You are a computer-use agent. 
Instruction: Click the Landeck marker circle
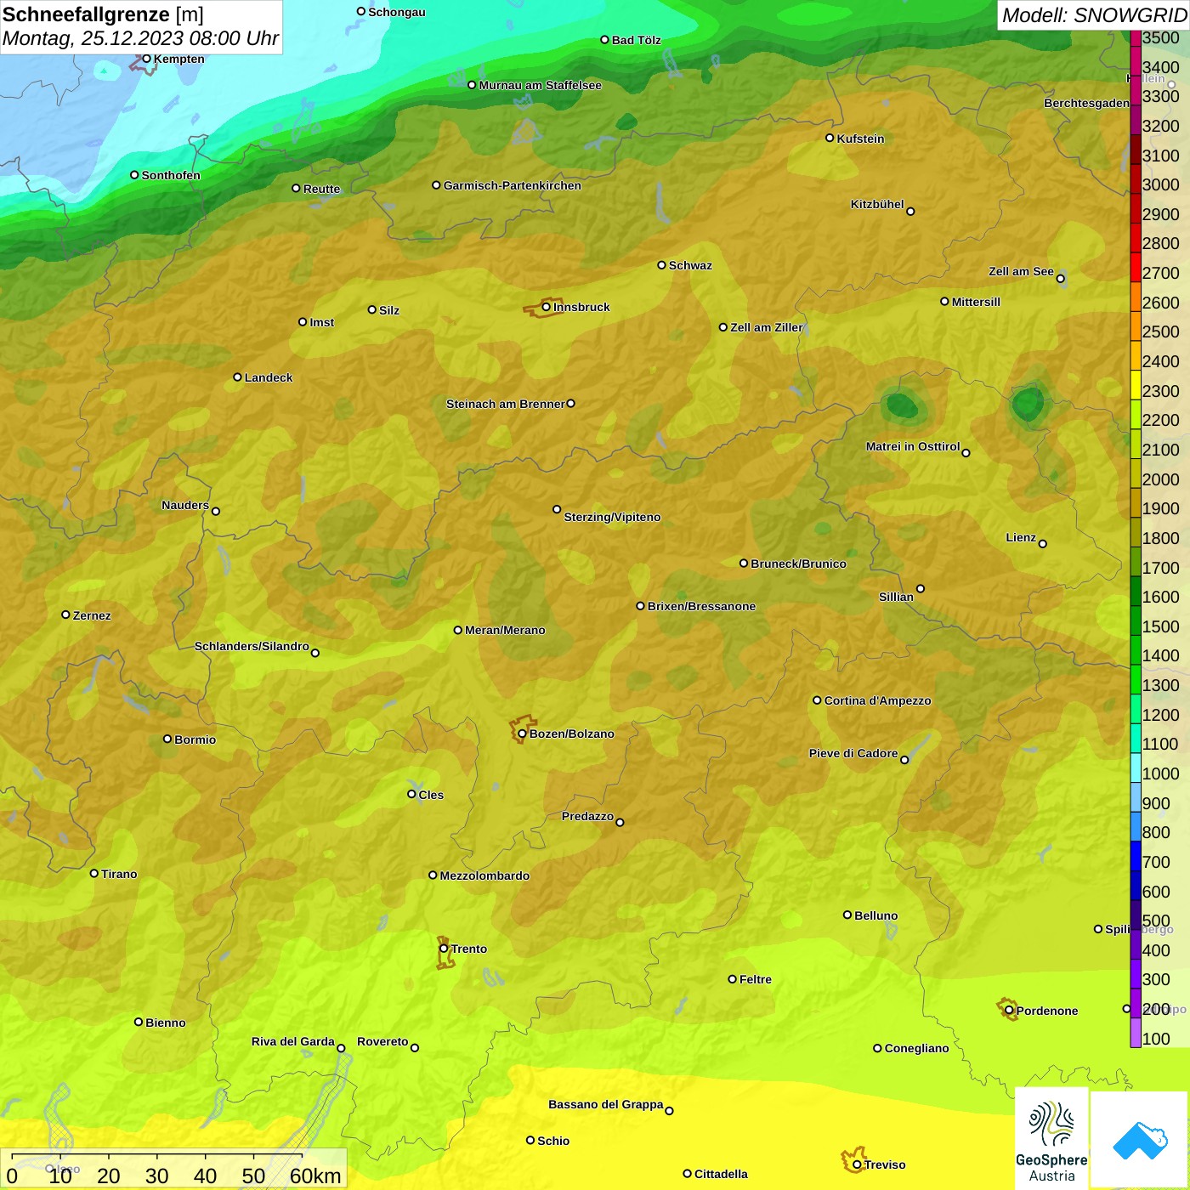point(237,377)
